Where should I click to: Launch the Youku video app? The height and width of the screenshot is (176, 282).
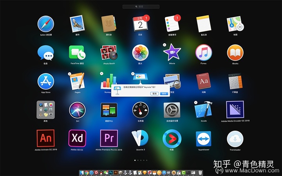click(x=172, y=138)
